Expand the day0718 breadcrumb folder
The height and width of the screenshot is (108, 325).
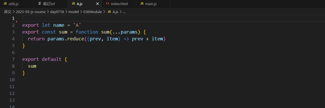57,12
